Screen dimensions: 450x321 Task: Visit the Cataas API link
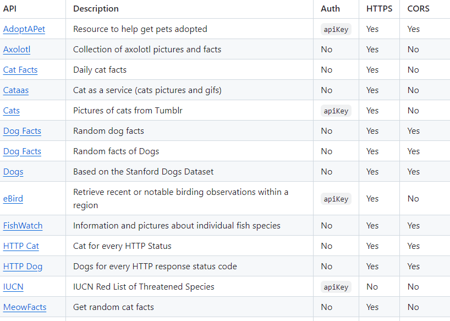click(x=16, y=90)
